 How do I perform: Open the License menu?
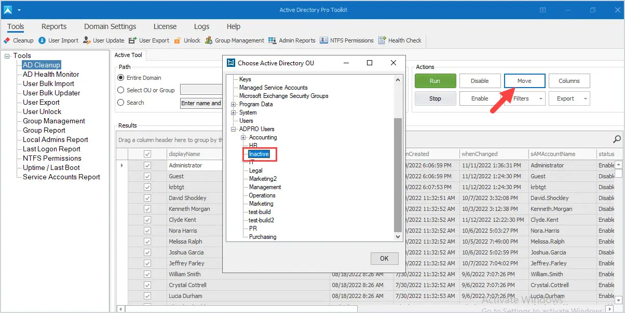tap(165, 26)
